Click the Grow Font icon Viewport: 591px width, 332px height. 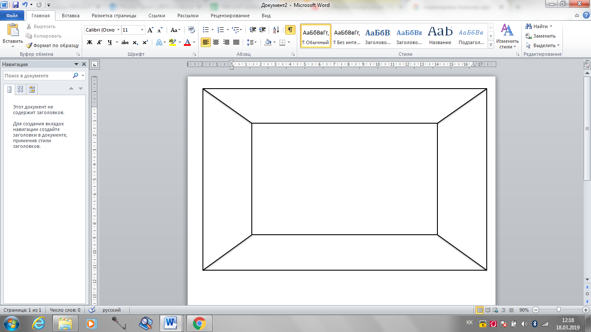tap(150, 30)
